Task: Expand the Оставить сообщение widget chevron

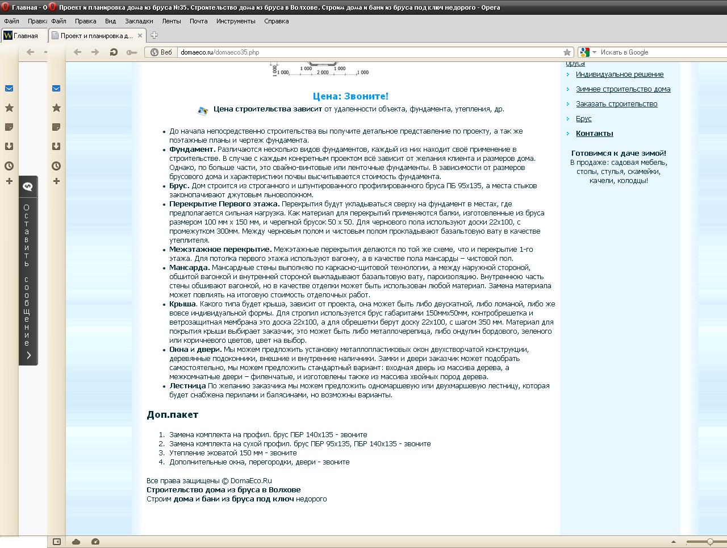Action: click(x=28, y=356)
